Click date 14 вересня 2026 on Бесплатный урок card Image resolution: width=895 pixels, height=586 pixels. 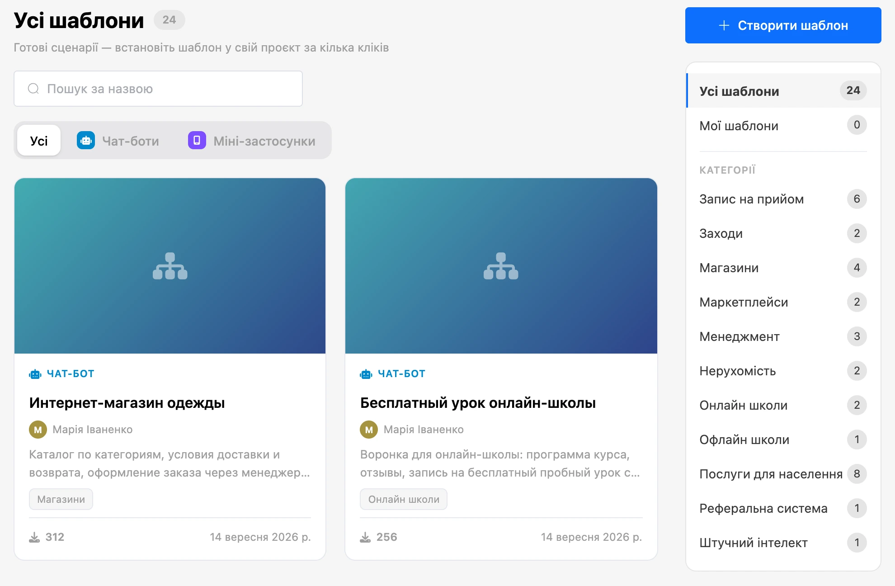[x=591, y=537]
